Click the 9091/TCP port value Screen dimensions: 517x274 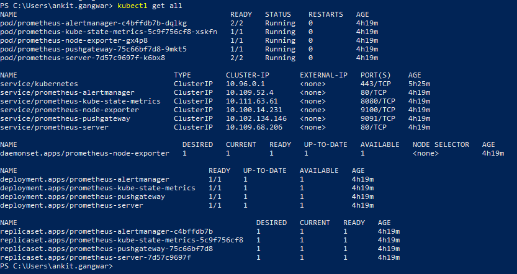click(x=378, y=118)
